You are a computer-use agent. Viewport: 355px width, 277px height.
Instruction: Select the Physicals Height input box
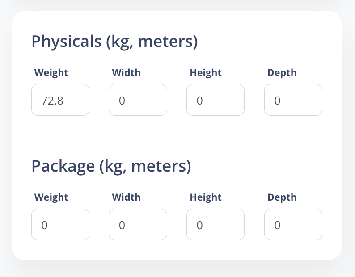216,100
